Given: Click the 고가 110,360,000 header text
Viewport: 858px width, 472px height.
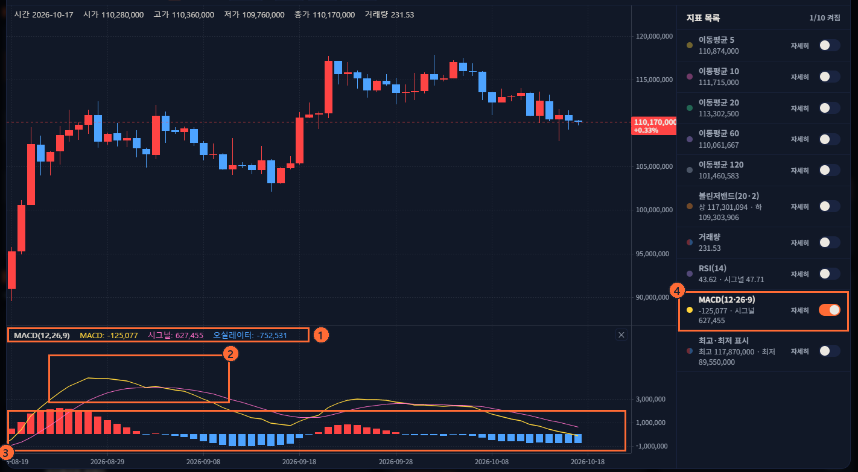Looking at the screenshot, I should (184, 14).
